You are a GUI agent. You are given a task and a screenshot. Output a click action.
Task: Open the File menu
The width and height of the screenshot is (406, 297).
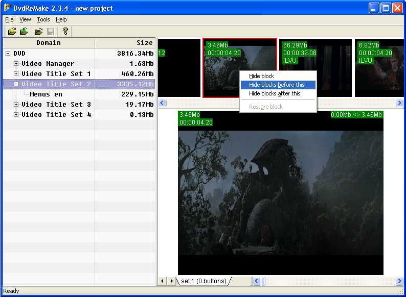pyautogui.click(x=9, y=19)
